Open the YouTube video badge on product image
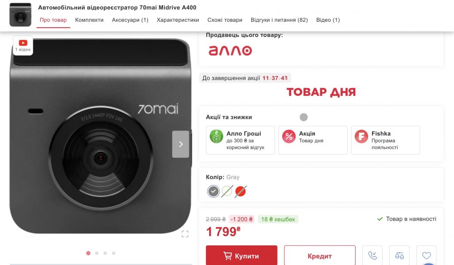Image resolution: width=454 pixels, height=265 pixels. 23,46
